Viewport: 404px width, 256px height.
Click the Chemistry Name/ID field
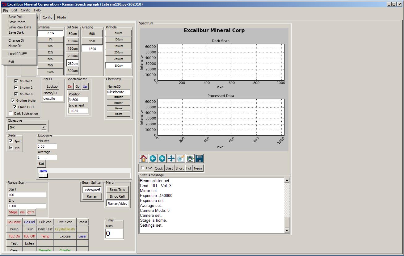click(x=119, y=92)
